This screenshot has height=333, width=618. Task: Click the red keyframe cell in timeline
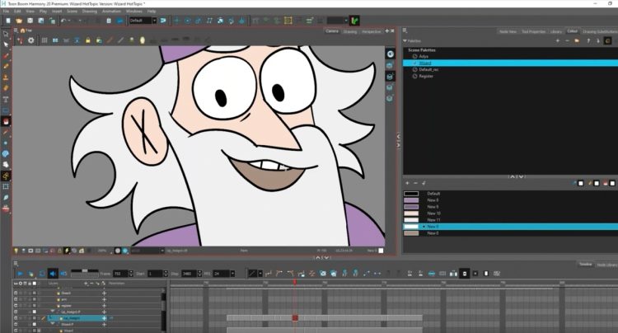pos(295,318)
